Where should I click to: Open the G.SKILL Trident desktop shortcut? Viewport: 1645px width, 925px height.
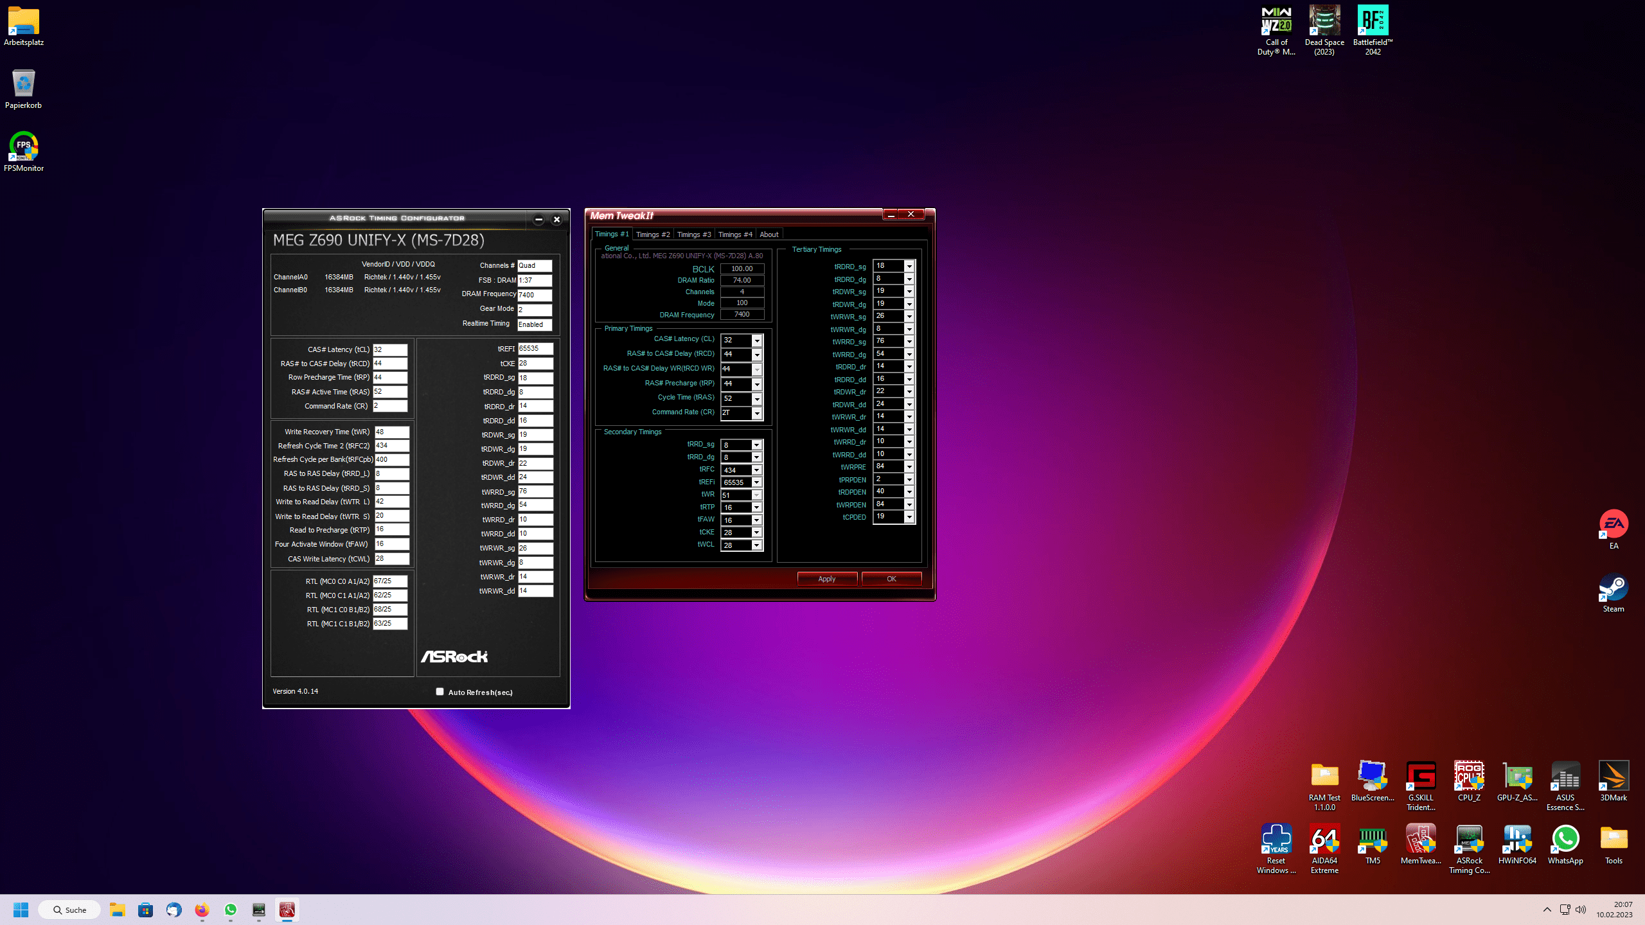tap(1420, 777)
